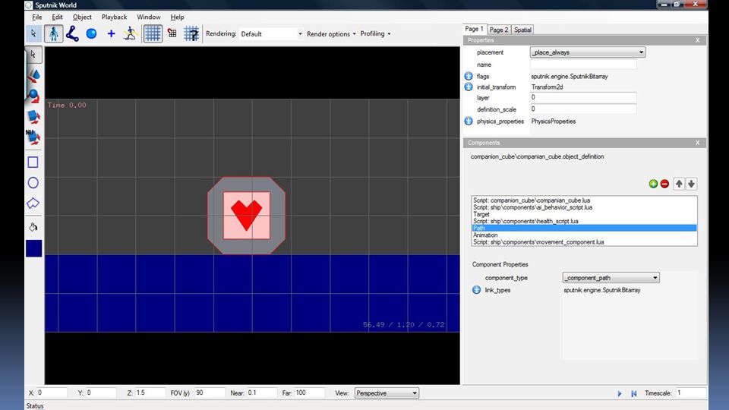Open the Object menu
Image resolution: width=729 pixels, height=410 pixels.
pos(82,17)
